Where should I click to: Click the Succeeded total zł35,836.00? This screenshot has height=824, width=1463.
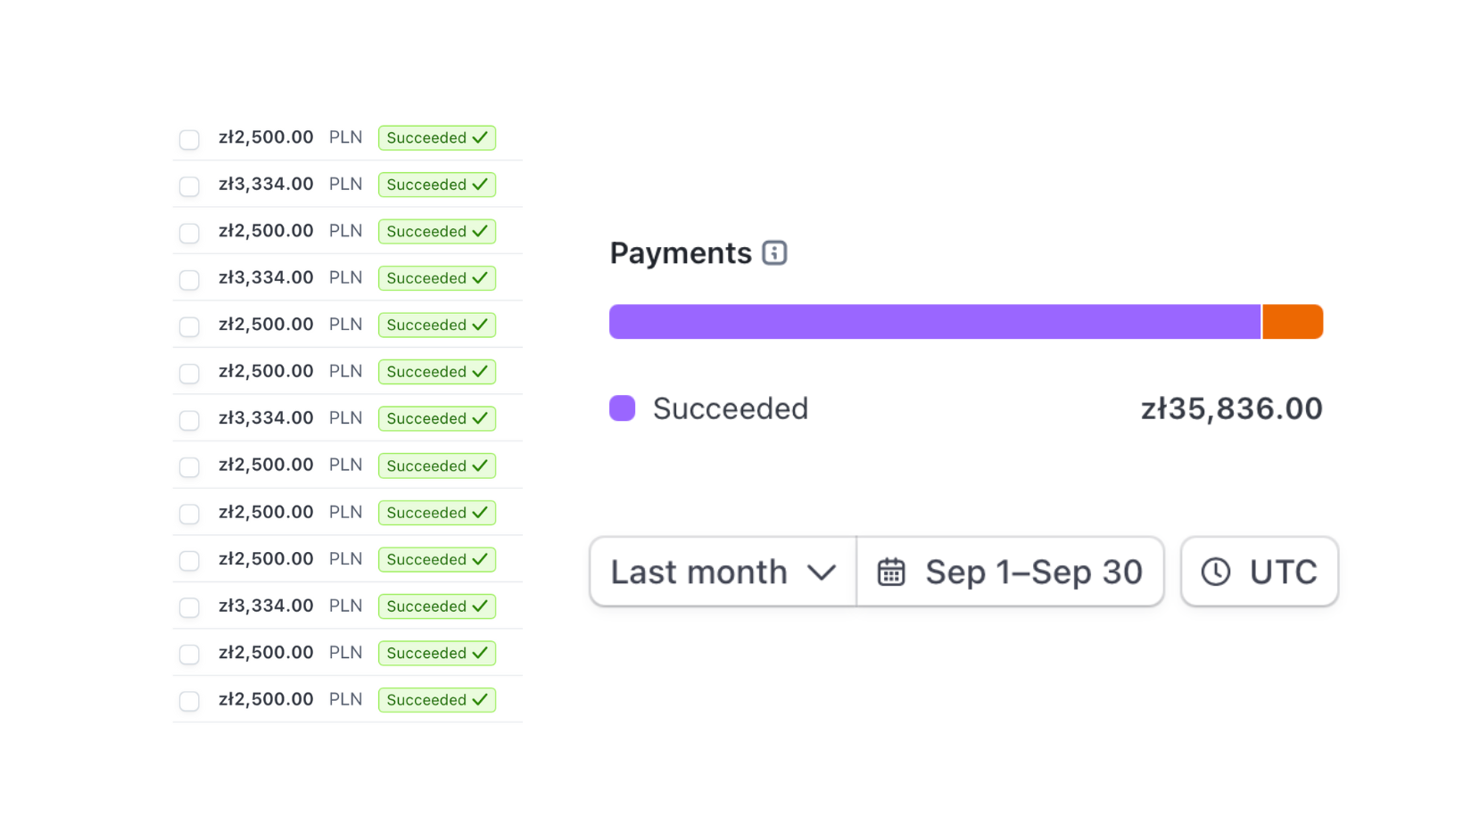click(x=1232, y=408)
